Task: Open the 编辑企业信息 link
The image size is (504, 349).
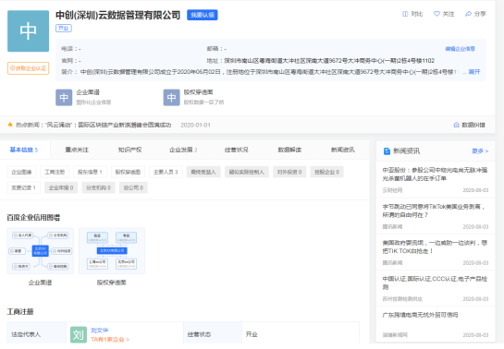Action: pyautogui.click(x=460, y=49)
